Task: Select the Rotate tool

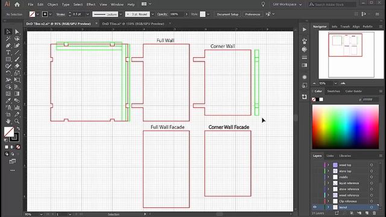Action: pos(8,73)
